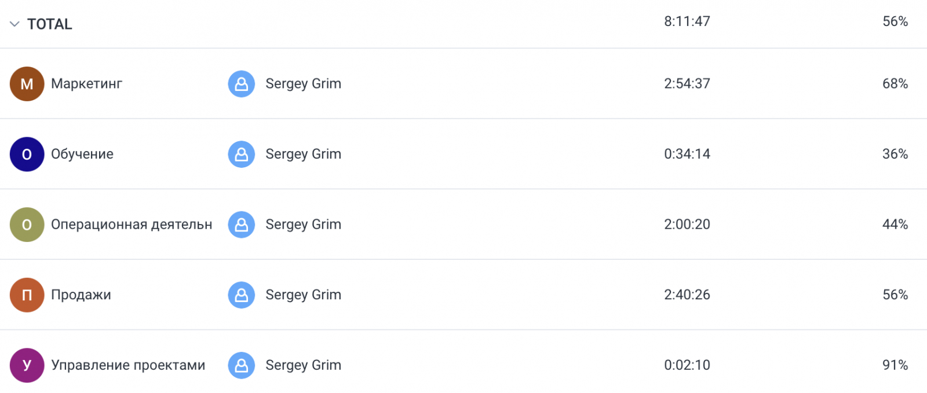Collapse the TOTAL group chevron
Viewport: 927px width, 393px height.
coord(14,24)
